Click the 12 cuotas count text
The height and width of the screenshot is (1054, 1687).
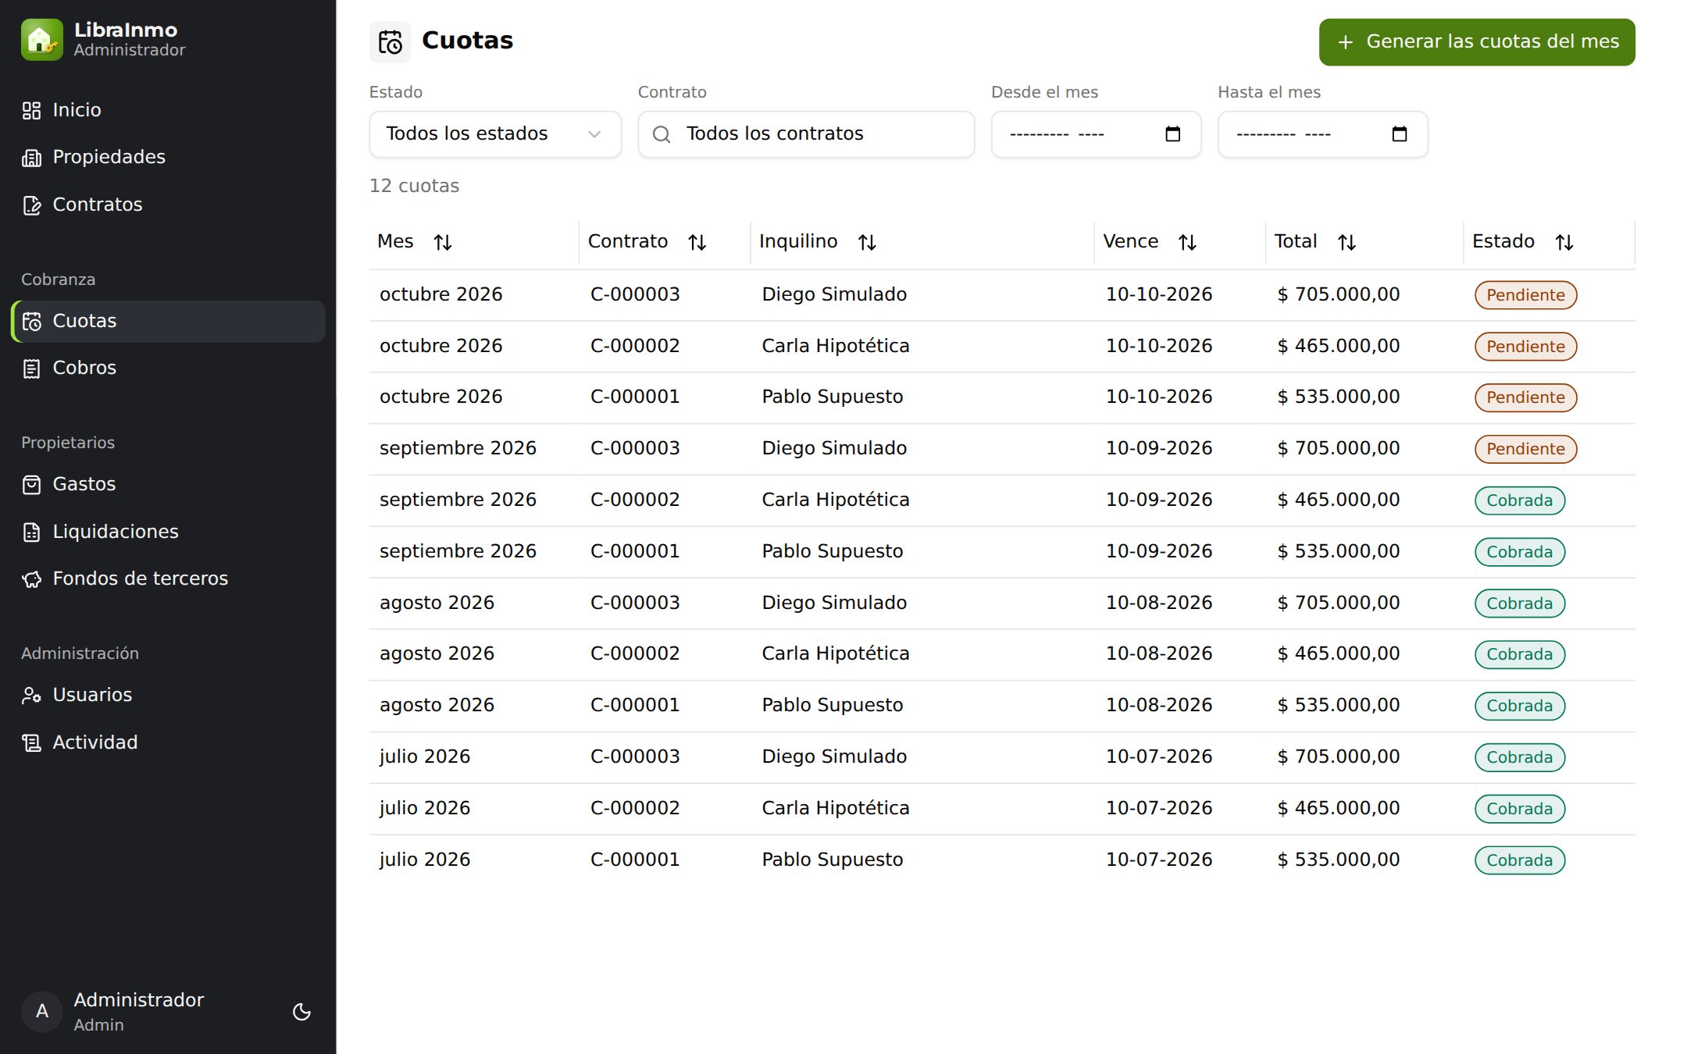pos(414,186)
